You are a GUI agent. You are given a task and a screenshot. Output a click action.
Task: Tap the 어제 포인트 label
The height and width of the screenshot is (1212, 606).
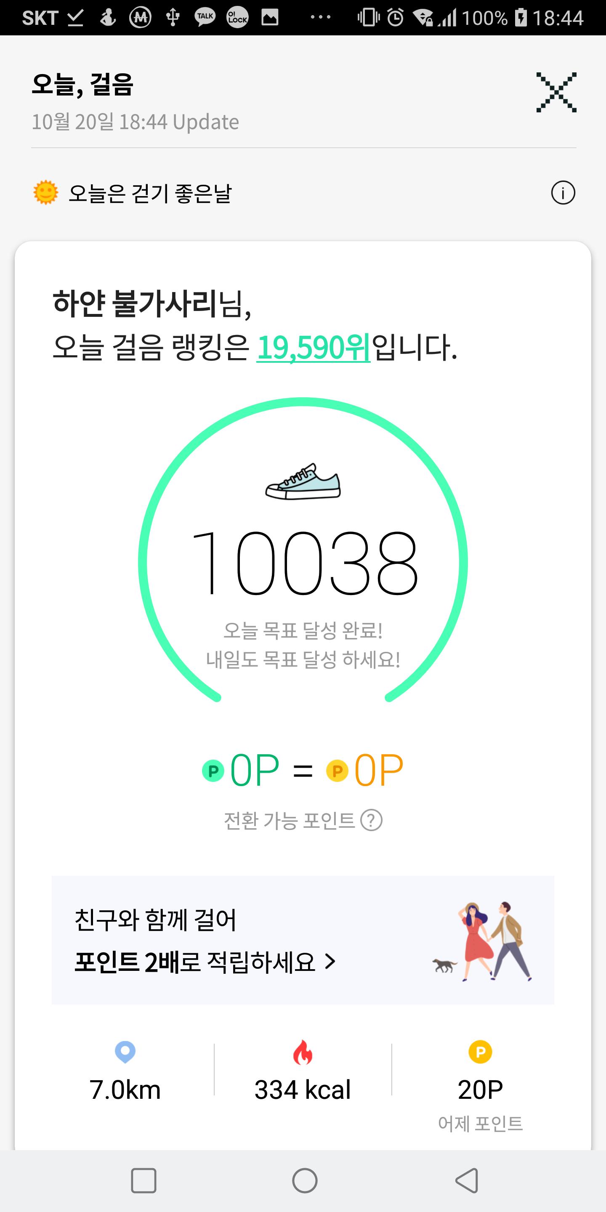[x=480, y=1124]
